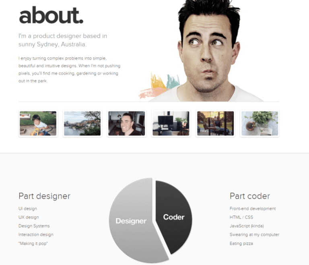
Task: Open the child playing in sandbox thumbnail
Action: click(x=38, y=124)
